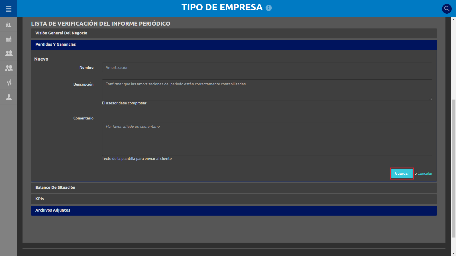Open the building-with-person sidebar icon
This screenshot has width=456, height=256.
[x=9, y=25]
